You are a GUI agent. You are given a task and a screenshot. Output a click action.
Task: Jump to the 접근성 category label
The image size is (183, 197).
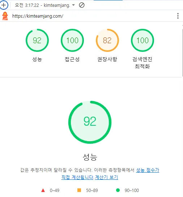[72, 59]
